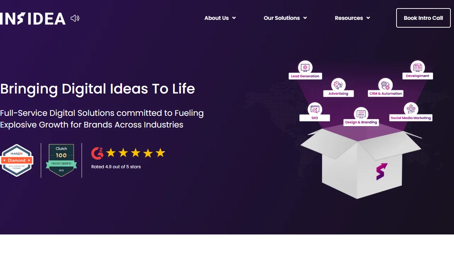Click the CRM & Automation icon
Viewport: 454px width, 255px height.
click(x=385, y=85)
